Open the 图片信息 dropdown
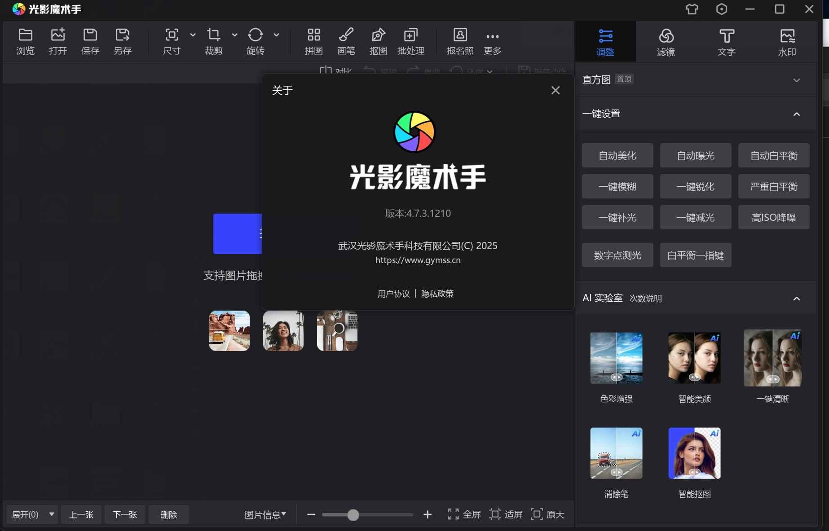The image size is (829, 531). pyautogui.click(x=265, y=515)
